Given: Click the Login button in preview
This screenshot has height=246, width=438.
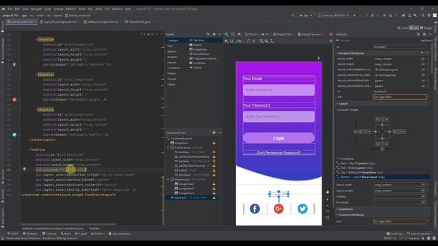Looking at the screenshot, I should tap(279, 138).
